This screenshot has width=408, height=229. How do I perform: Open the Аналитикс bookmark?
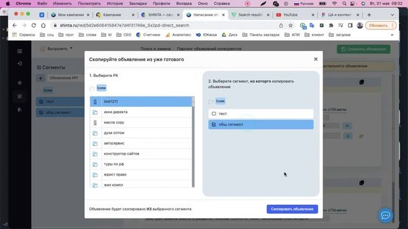(x=178, y=34)
